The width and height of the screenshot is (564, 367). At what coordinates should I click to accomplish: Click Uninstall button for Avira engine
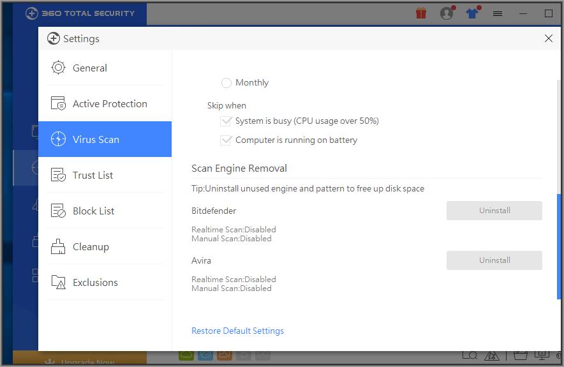click(x=494, y=260)
